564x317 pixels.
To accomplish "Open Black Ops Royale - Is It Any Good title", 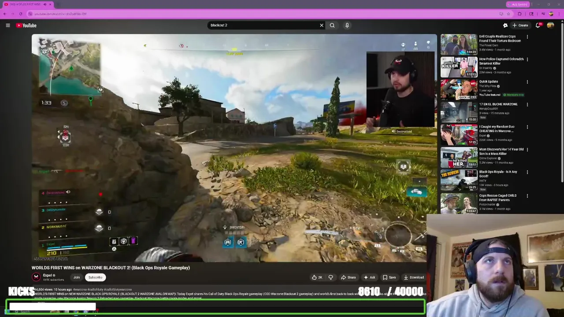I will tap(498, 174).
